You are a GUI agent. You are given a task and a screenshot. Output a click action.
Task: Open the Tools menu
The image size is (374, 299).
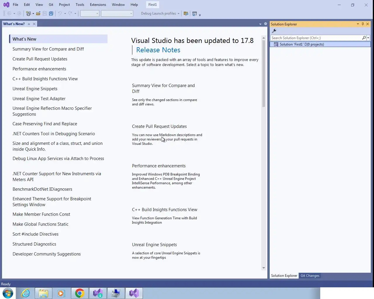click(x=80, y=5)
